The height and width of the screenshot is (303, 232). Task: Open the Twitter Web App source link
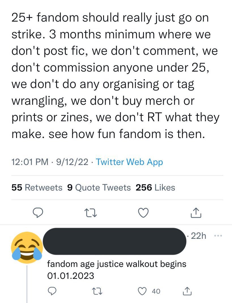pos(129,162)
